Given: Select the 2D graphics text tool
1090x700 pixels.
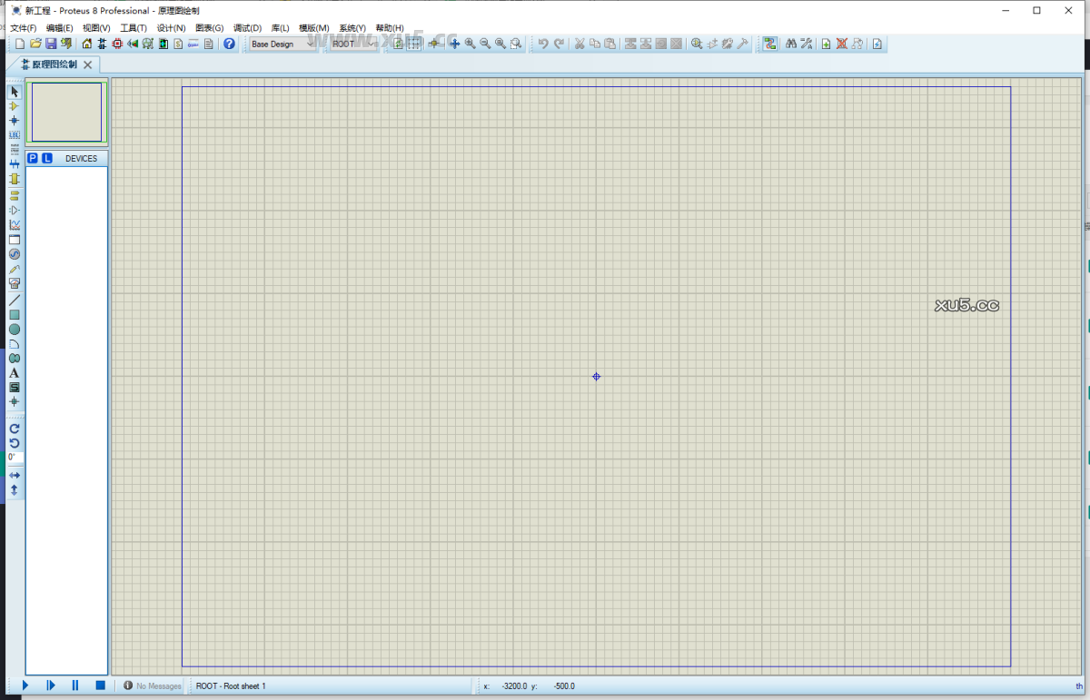Looking at the screenshot, I should [14, 373].
